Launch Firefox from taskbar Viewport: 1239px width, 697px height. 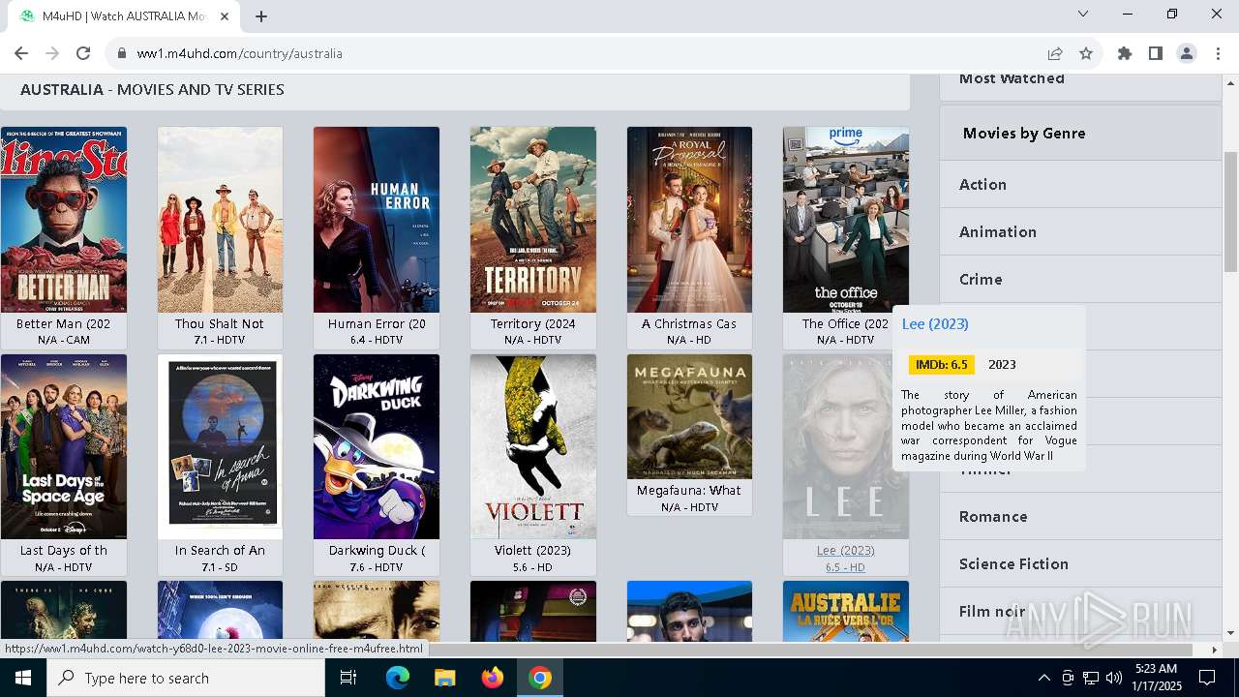point(493,678)
